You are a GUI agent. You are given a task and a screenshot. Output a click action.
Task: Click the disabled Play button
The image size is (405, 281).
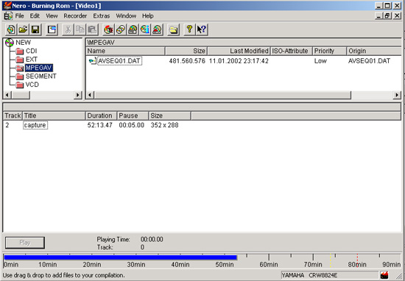coord(25,243)
